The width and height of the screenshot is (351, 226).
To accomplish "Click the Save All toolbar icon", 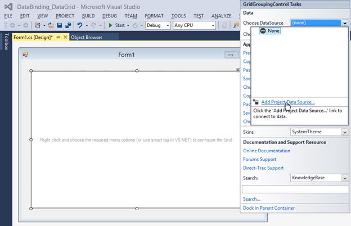I will pyautogui.click(x=68, y=25).
